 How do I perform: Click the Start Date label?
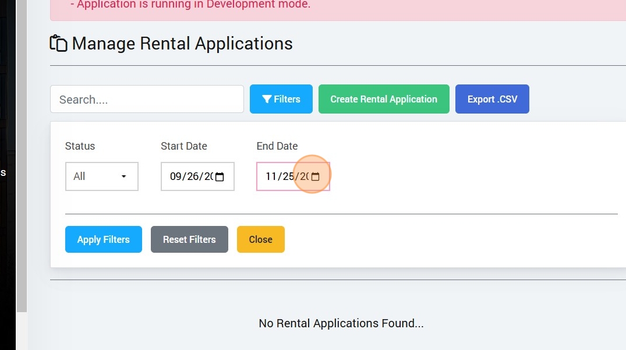(184, 146)
